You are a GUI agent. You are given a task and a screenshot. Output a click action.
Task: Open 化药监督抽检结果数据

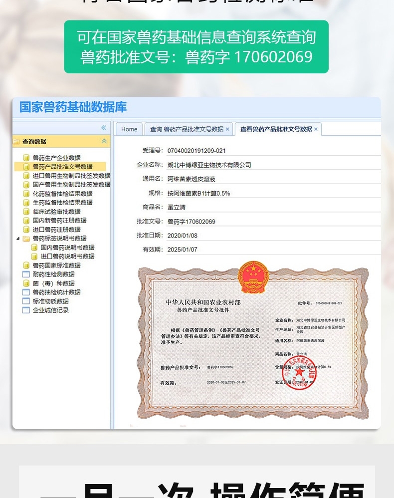coord(62,194)
